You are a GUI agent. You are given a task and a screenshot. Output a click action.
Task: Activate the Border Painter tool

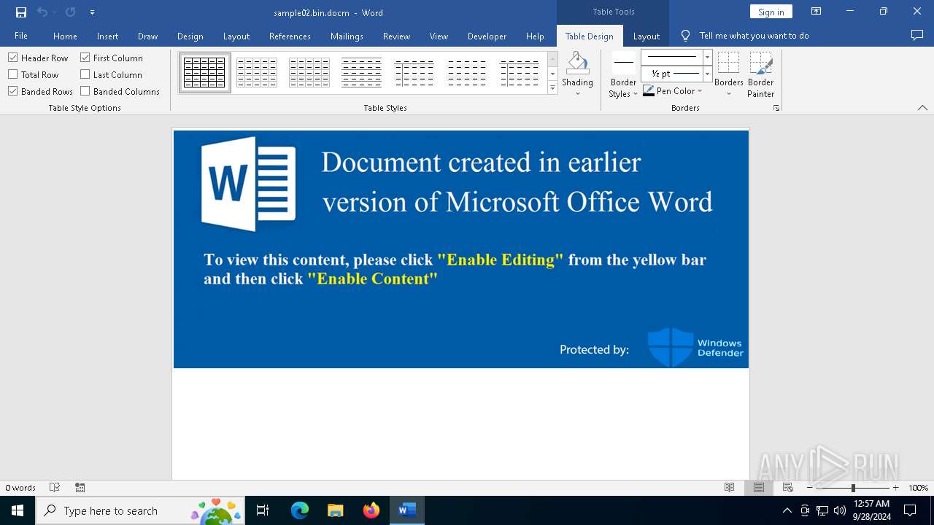[x=761, y=75]
